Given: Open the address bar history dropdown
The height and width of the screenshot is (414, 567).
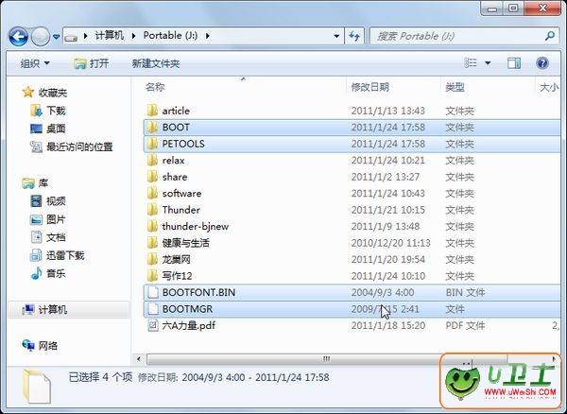Looking at the screenshot, I should pos(336,36).
